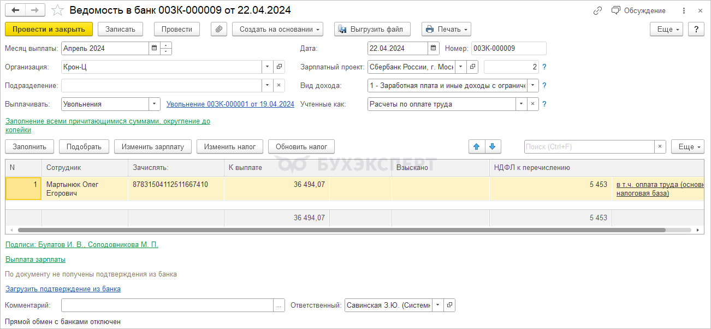Open the Печать dropdown menu
Screen dimensions: 711x329
(x=446, y=29)
